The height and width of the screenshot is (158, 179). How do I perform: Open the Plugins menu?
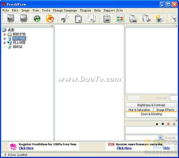85,10
